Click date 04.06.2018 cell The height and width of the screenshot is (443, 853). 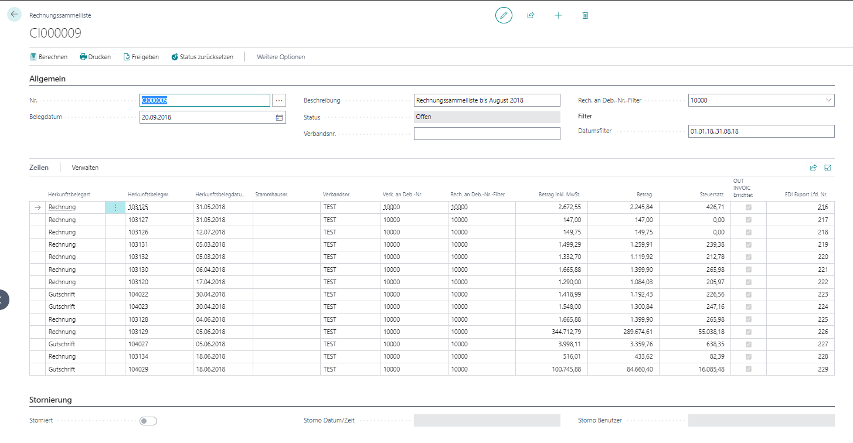223,319
